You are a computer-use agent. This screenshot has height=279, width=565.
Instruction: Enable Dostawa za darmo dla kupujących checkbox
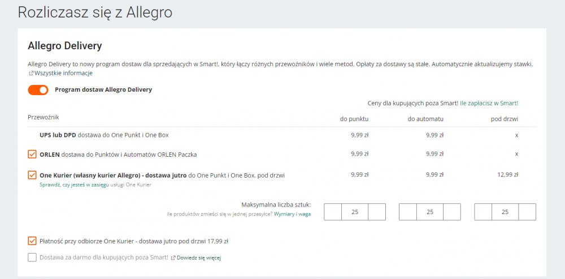[x=32, y=257]
